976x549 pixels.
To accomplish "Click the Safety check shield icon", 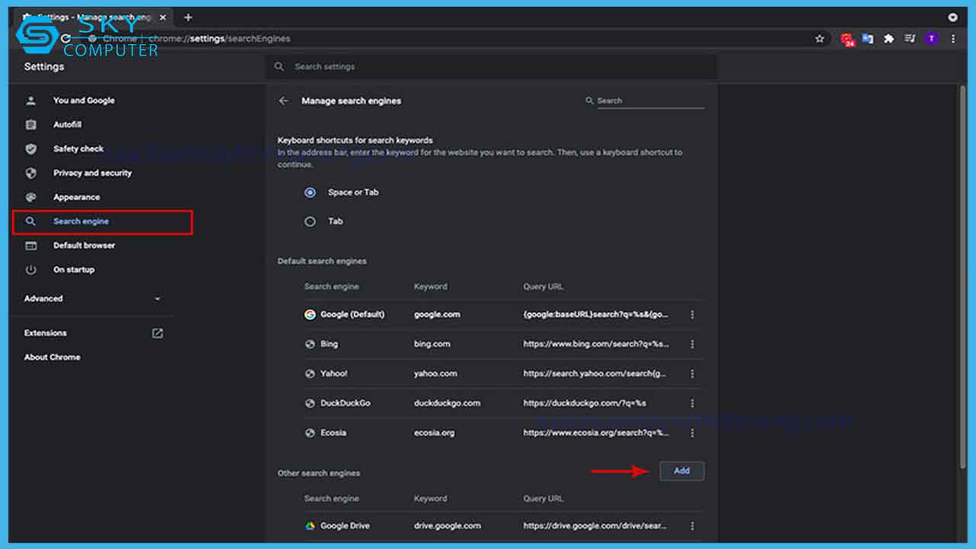I will point(31,149).
